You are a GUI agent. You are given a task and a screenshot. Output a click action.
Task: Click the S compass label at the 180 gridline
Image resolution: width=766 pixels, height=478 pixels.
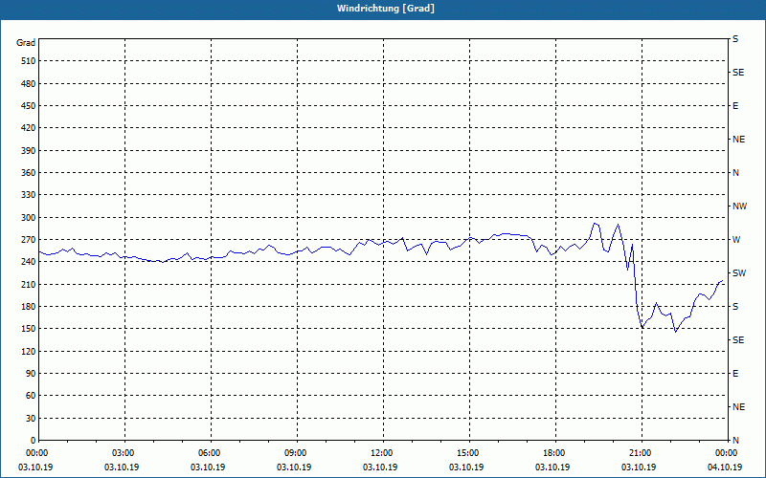pos(735,306)
